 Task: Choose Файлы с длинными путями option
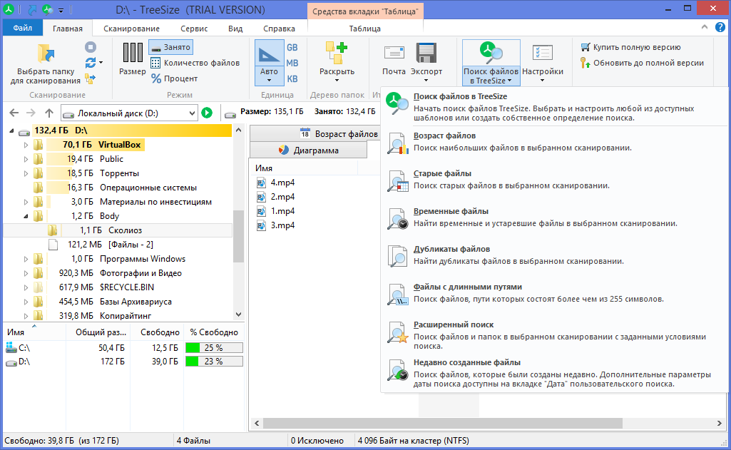(x=555, y=293)
